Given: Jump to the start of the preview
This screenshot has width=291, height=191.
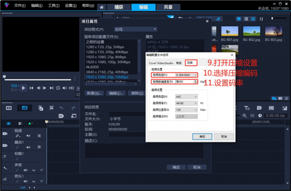Looking at the screenshot, I should pos(32,88).
